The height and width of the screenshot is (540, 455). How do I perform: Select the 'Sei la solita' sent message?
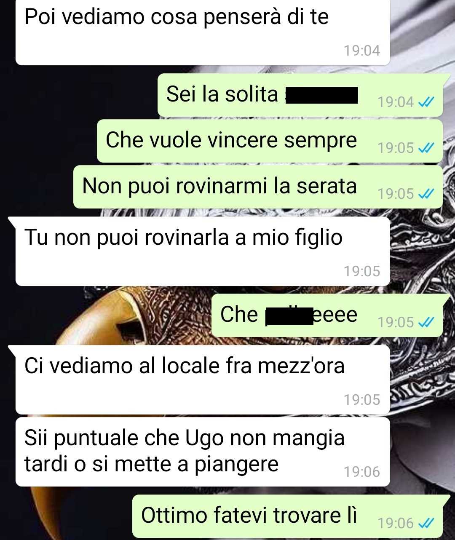point(300,95)
